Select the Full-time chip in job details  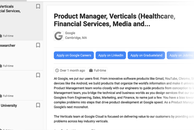(98, 70)
